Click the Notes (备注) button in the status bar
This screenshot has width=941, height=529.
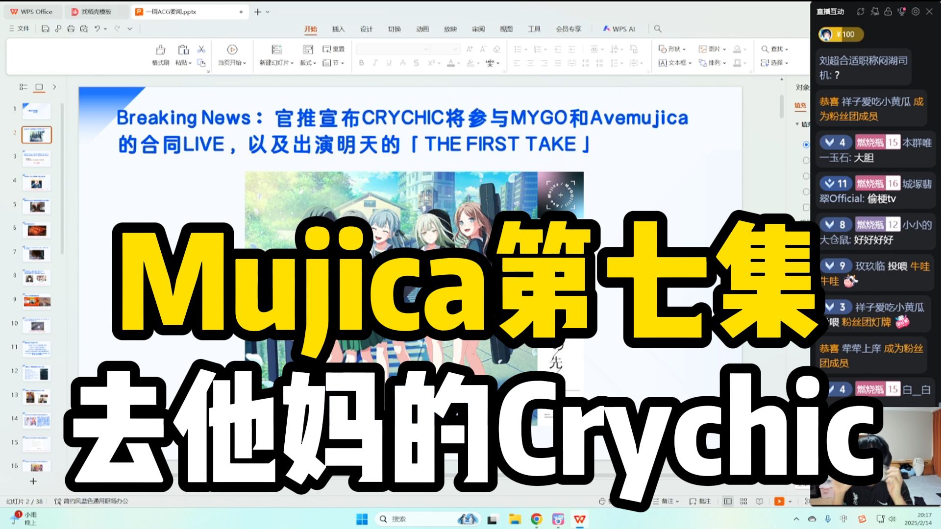666,501
